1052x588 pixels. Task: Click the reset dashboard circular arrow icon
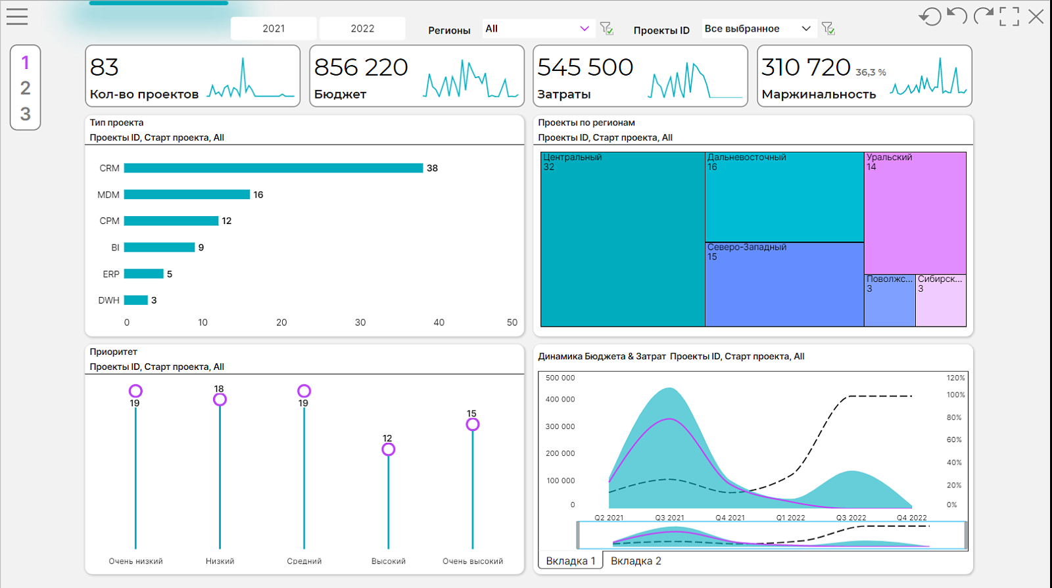[x=930, y=16]
